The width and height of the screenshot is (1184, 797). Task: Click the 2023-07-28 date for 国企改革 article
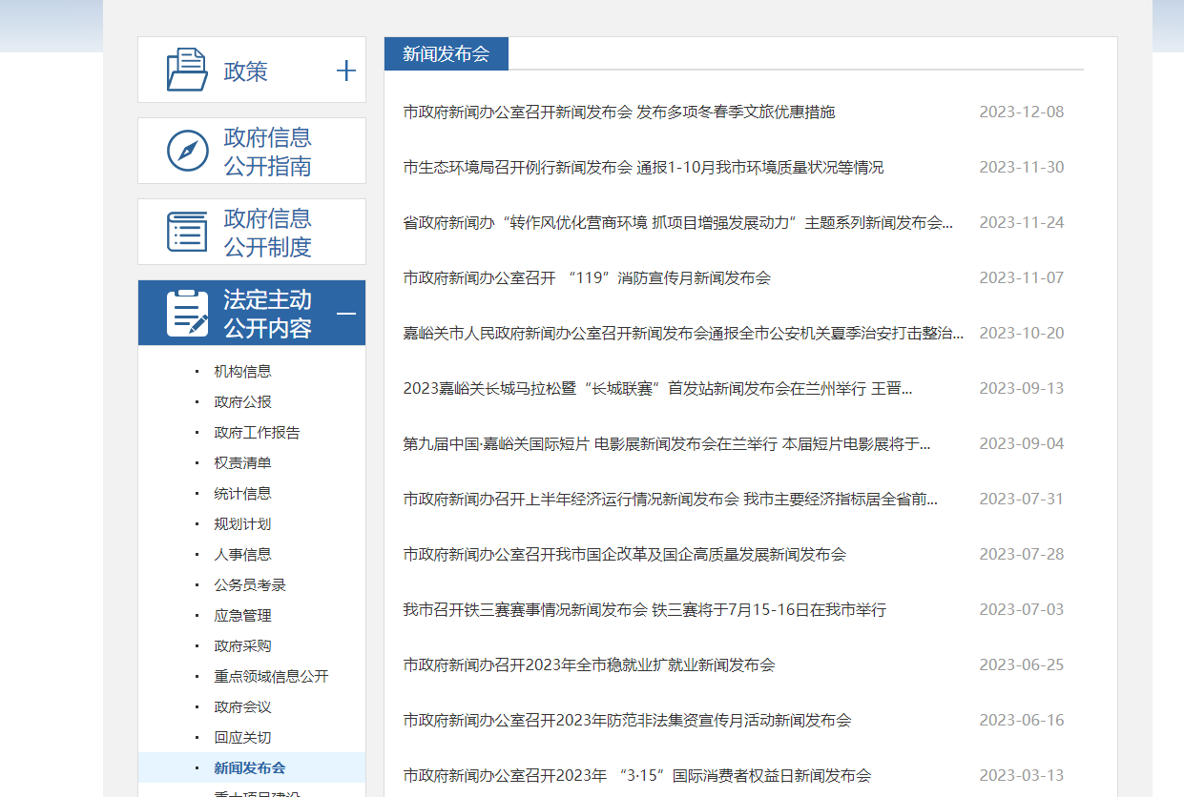point(1021,554)
